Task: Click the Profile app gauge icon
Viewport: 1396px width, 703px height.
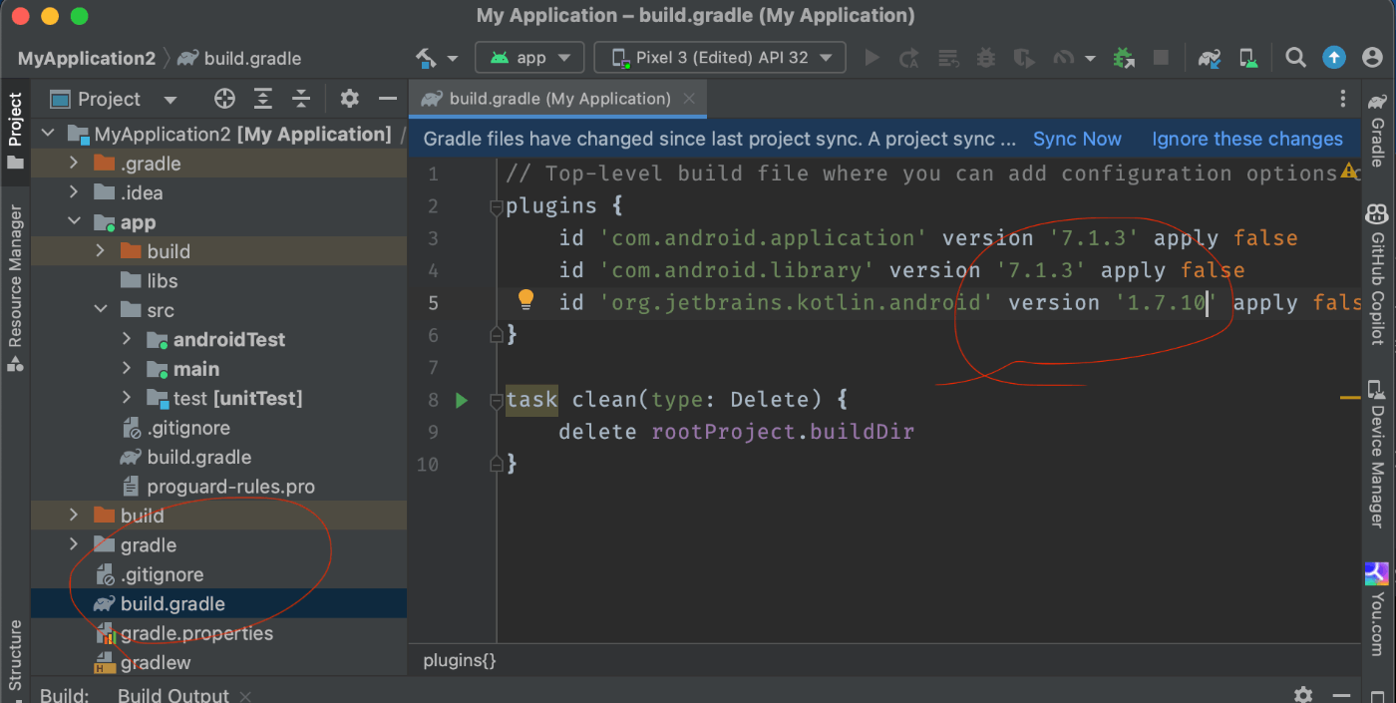Action: click(1063, 58)
